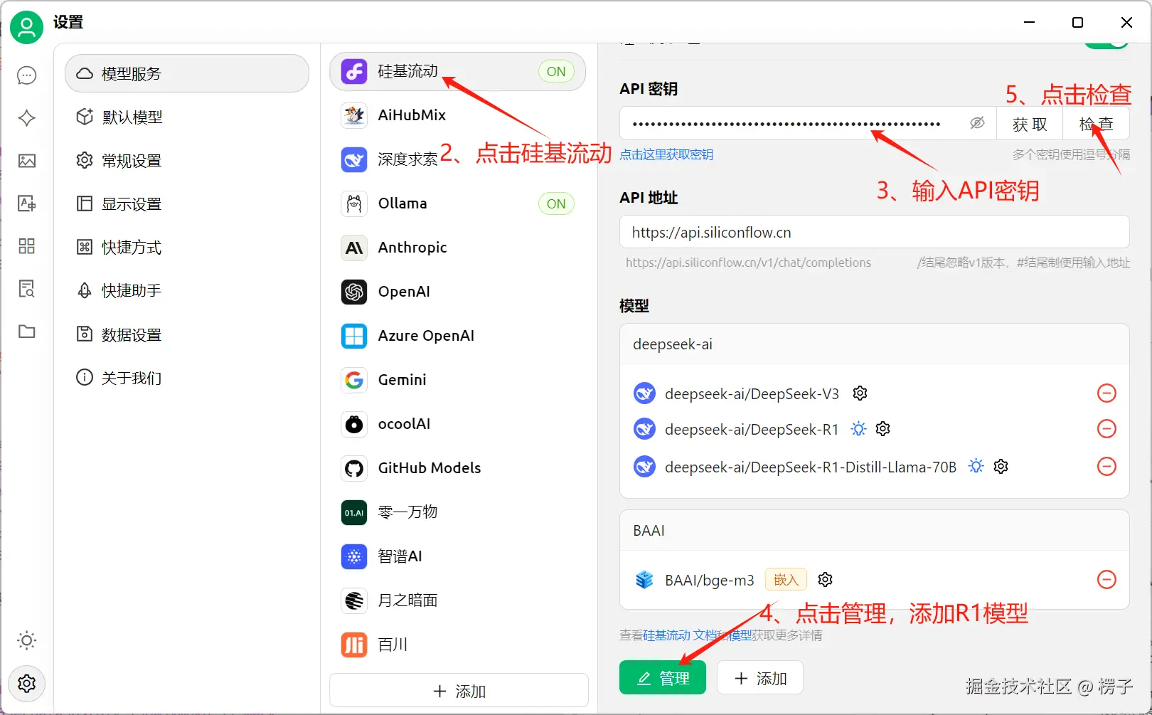Select the 月之暗面 provider
This screenshot has width=1152, height=715.
pos(458,600)
